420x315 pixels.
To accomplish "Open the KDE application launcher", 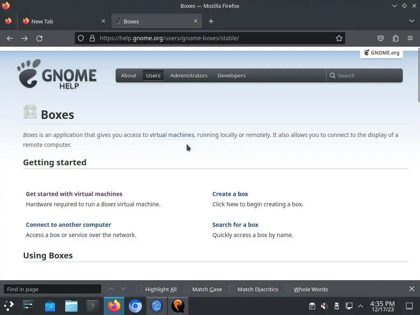I will pos(9,306).
